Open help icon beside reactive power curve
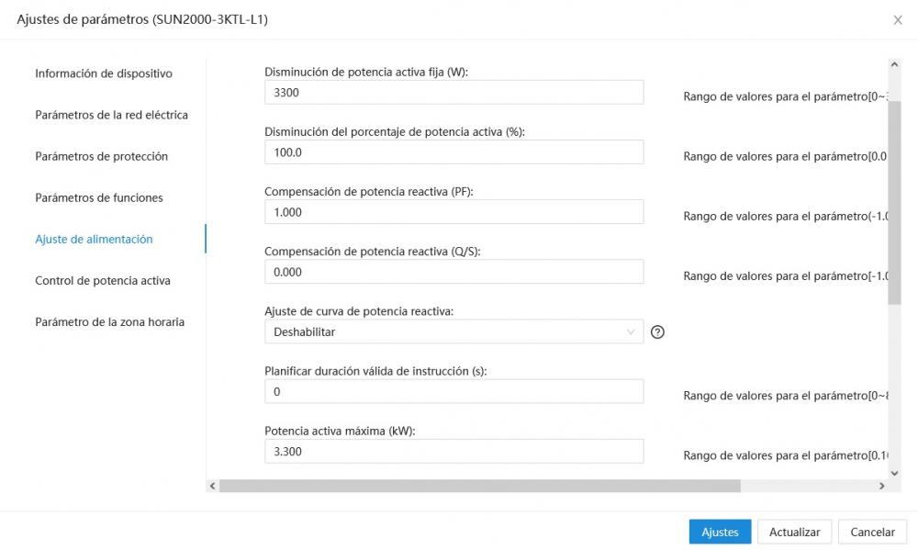 click(657, 332)
